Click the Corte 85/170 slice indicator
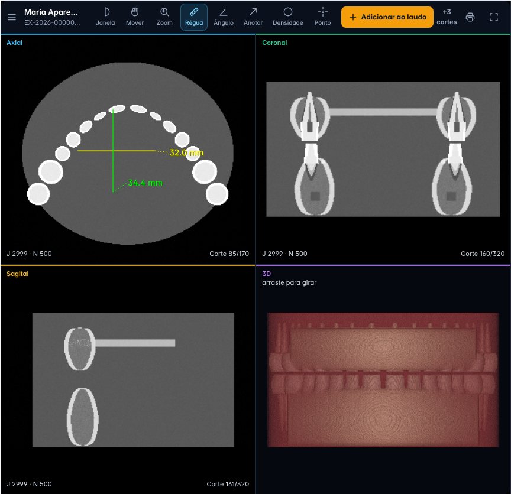Image resolution: width=511 pixels, height=494 pixels. 229,253
